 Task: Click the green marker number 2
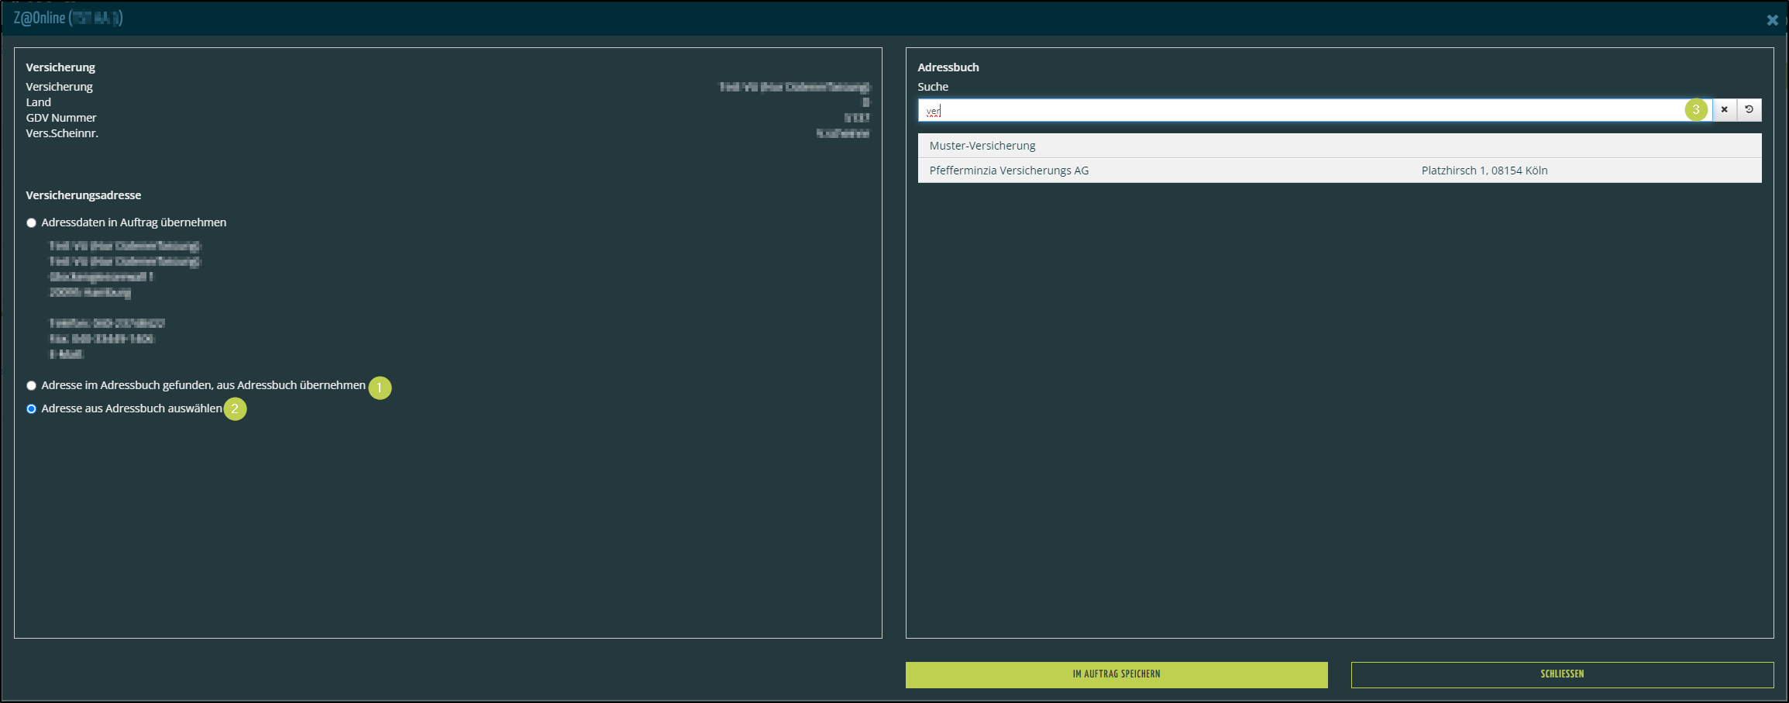click(x=235, y=408)
